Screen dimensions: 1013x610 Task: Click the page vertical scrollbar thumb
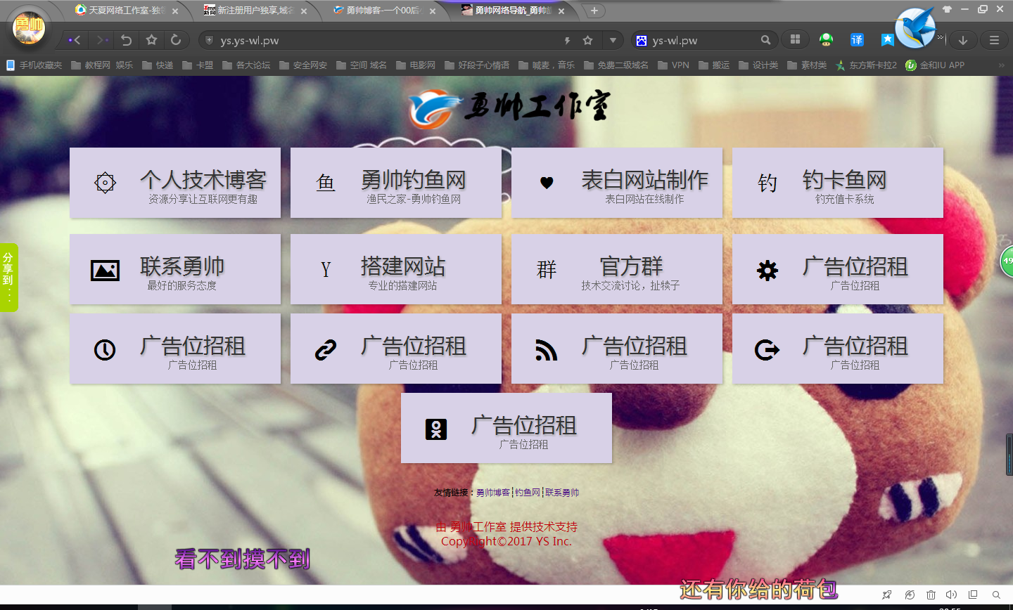click(x=1009, y=454)
